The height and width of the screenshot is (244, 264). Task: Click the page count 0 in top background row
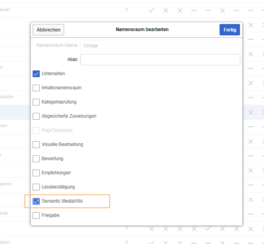[x=127, y=9]
